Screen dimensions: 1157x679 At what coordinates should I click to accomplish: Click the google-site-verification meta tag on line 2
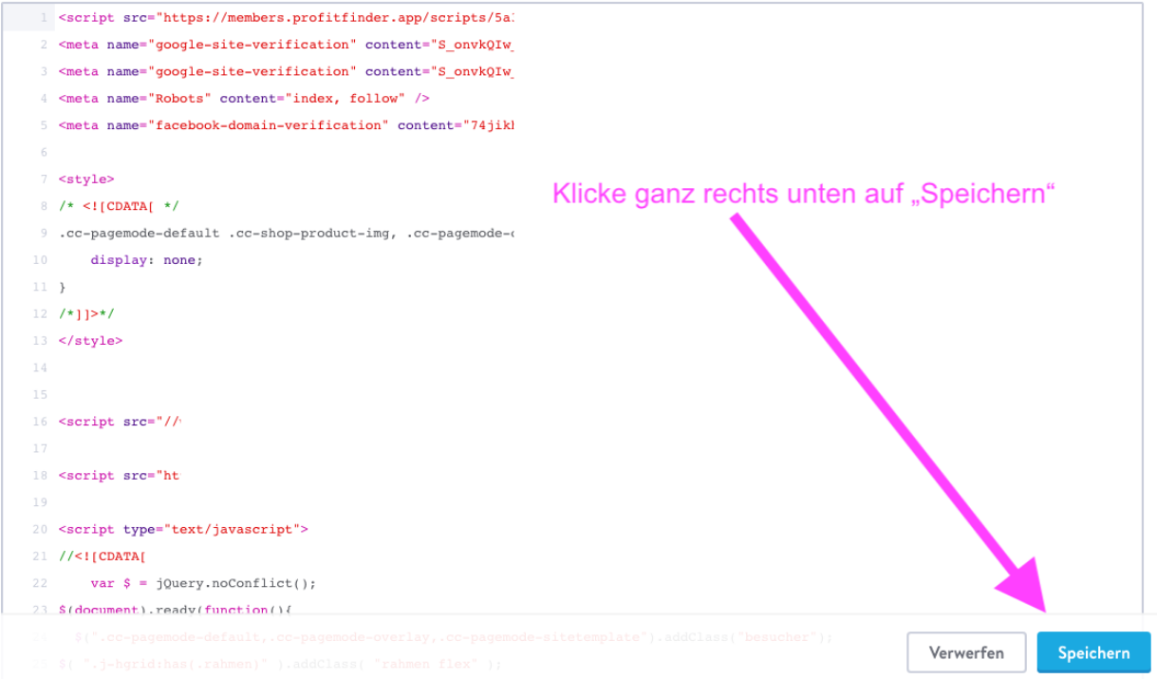point(285,45)
